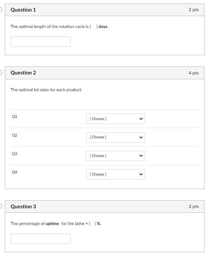This screenshot has height=259, width=209.
Task: Click the chevron icon on the Q4 dropdown
Action: [x=141, y=174]
